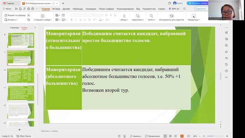Open the Вставить paste dropdown
Viewport: 245px width, 138px height.
point(11,20)
